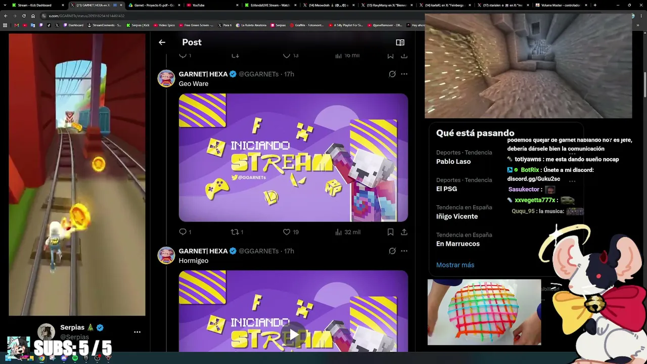
Task: Open the Geo Ware stream image
Action: [293, 158]
